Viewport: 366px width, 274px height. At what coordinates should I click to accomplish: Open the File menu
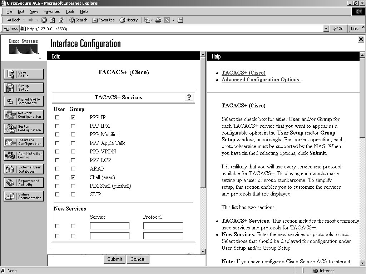pyautogui.click(x=9, y=11)
